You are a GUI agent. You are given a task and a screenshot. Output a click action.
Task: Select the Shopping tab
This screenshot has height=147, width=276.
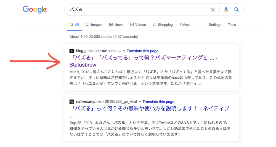163,25
